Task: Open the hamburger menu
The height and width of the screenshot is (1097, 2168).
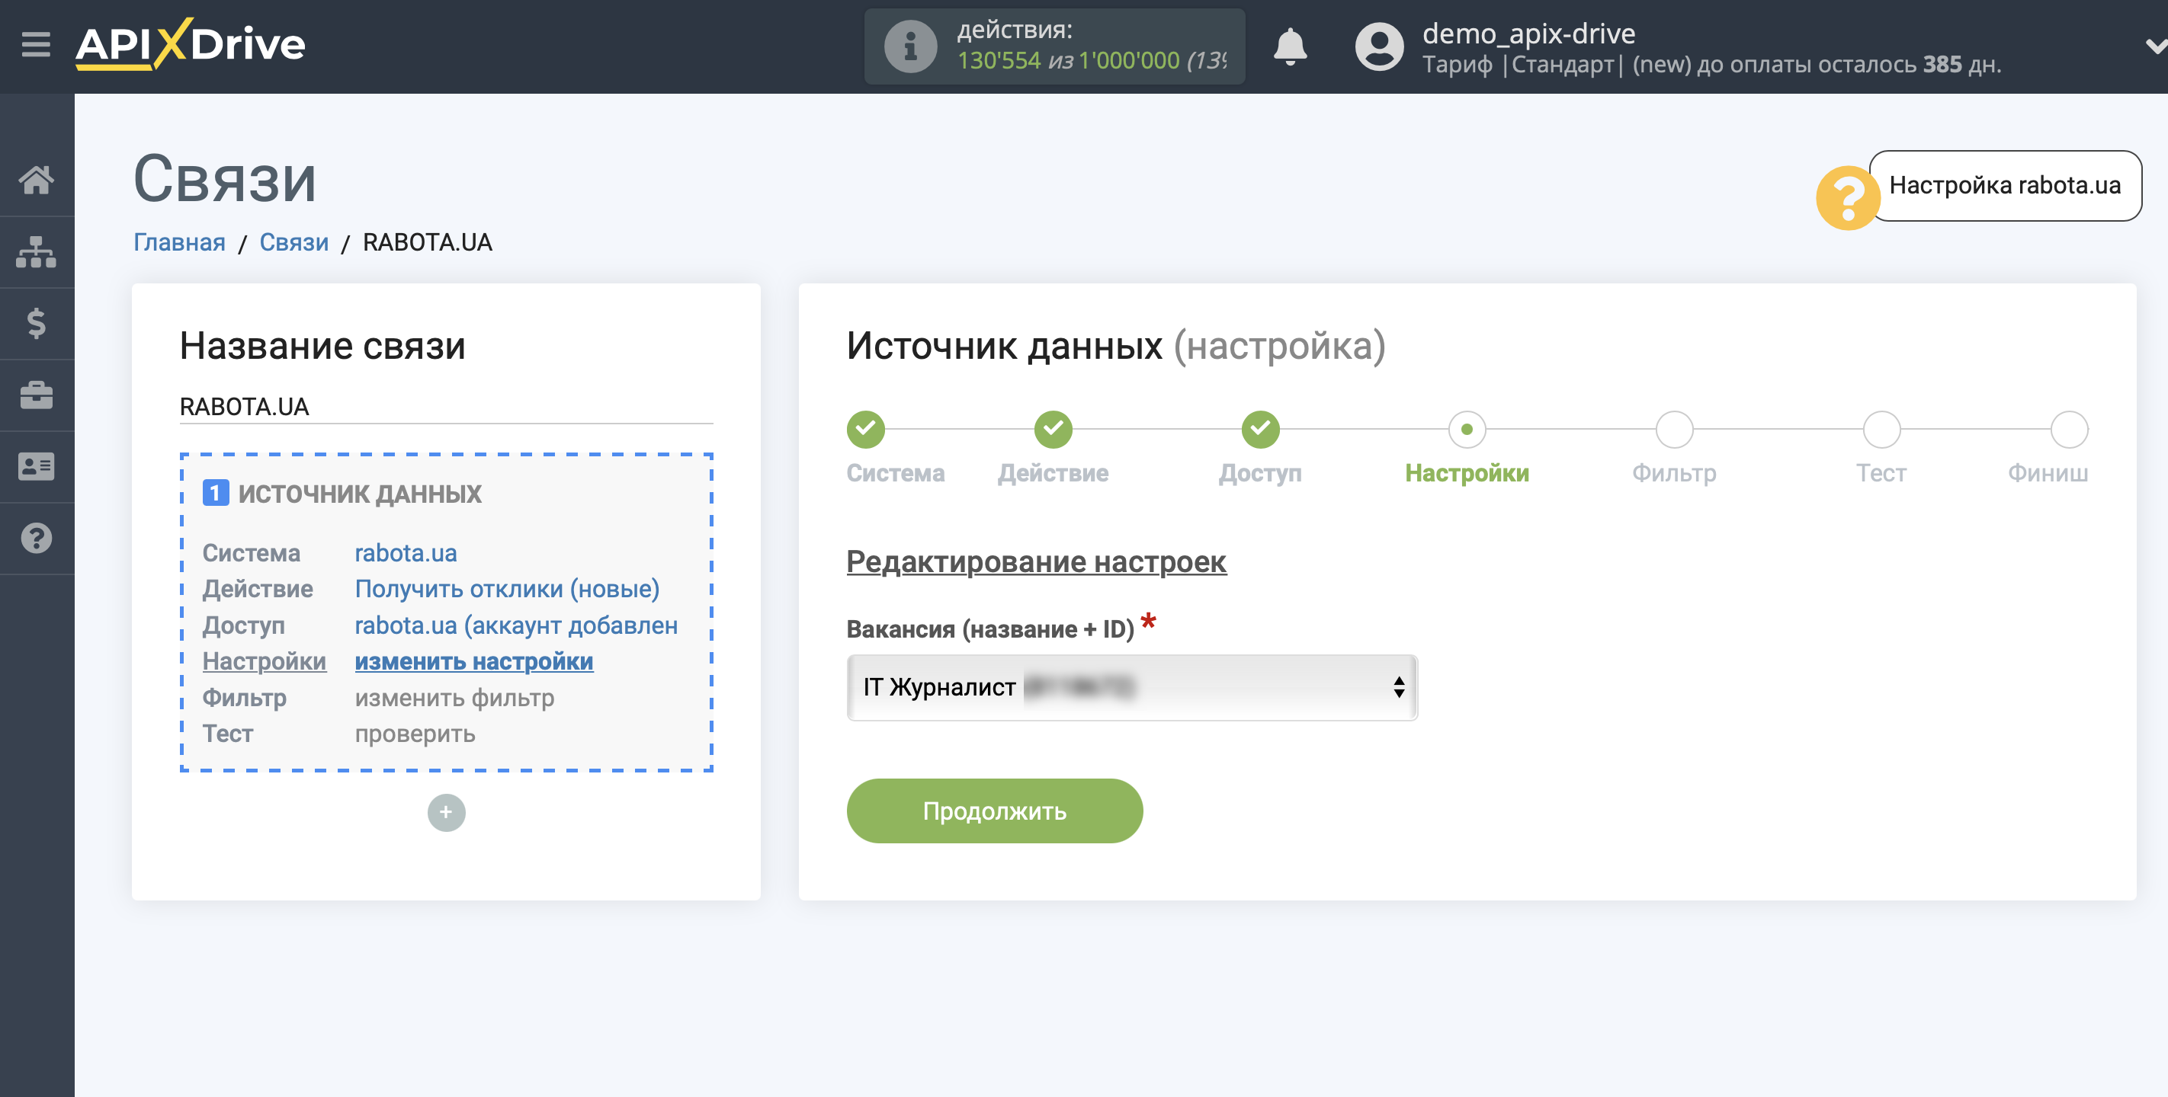Action: pos(36,43)
